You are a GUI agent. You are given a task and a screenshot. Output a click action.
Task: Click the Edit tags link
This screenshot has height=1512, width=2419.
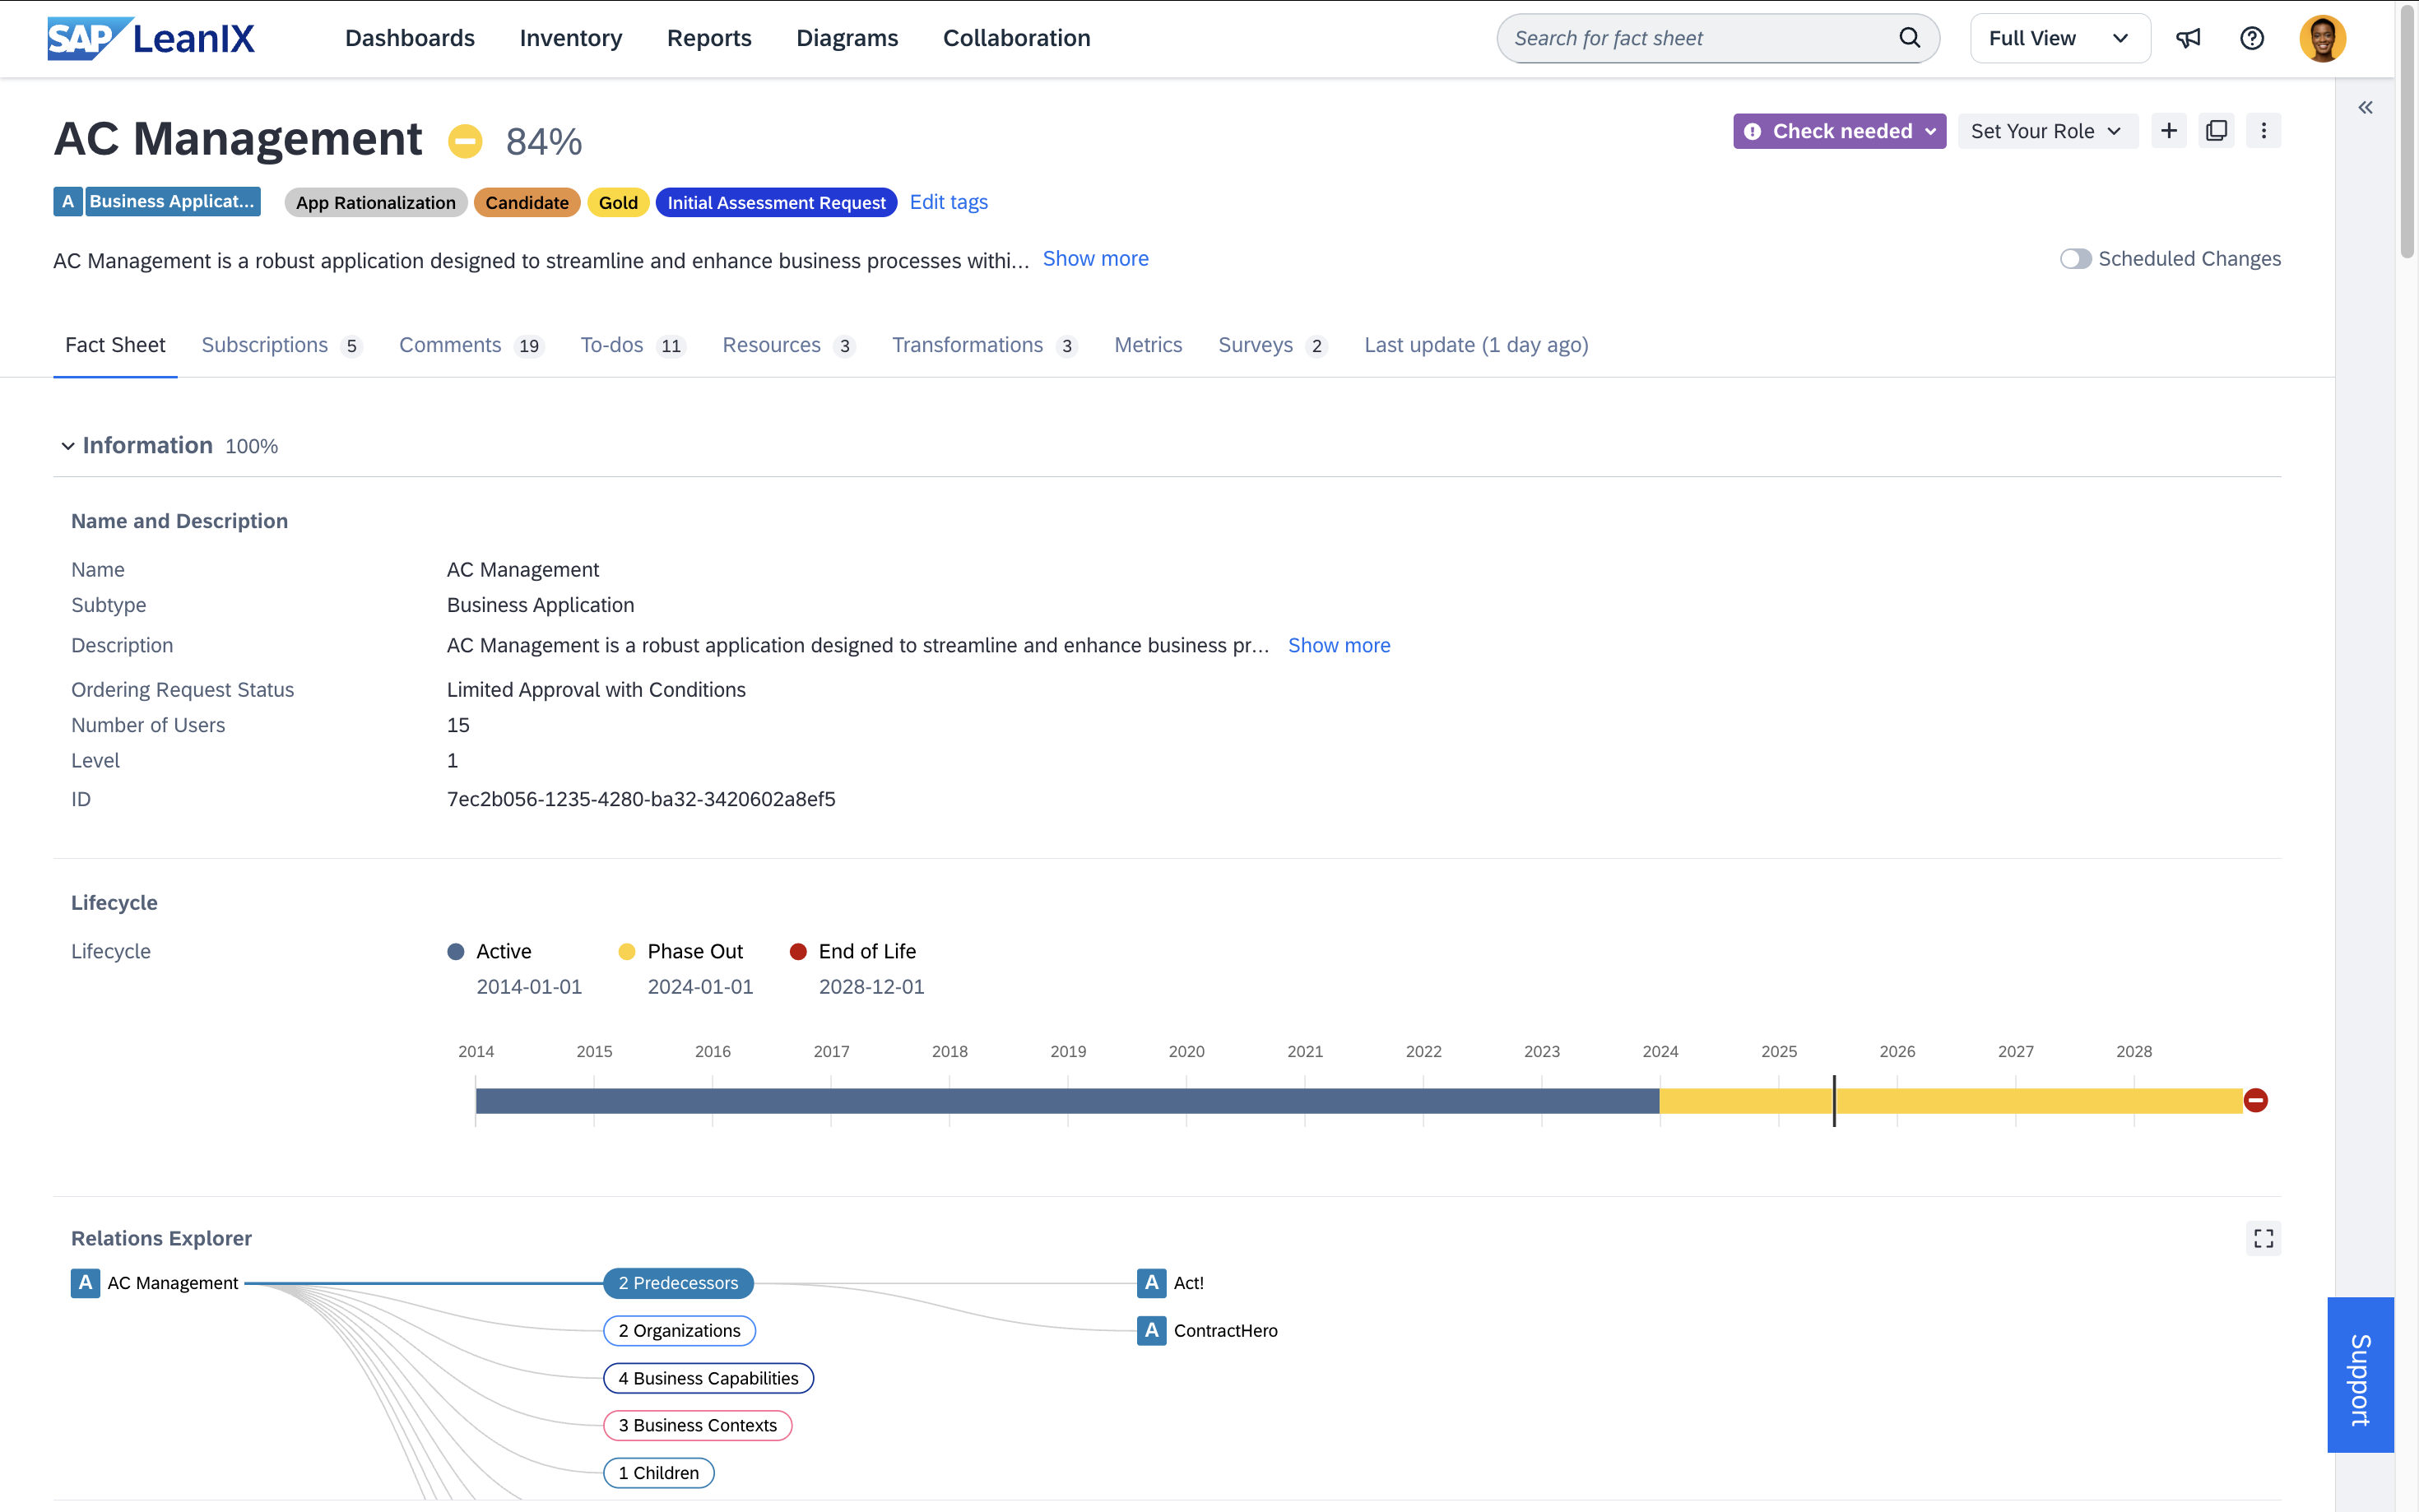click(x=948, y=202)
